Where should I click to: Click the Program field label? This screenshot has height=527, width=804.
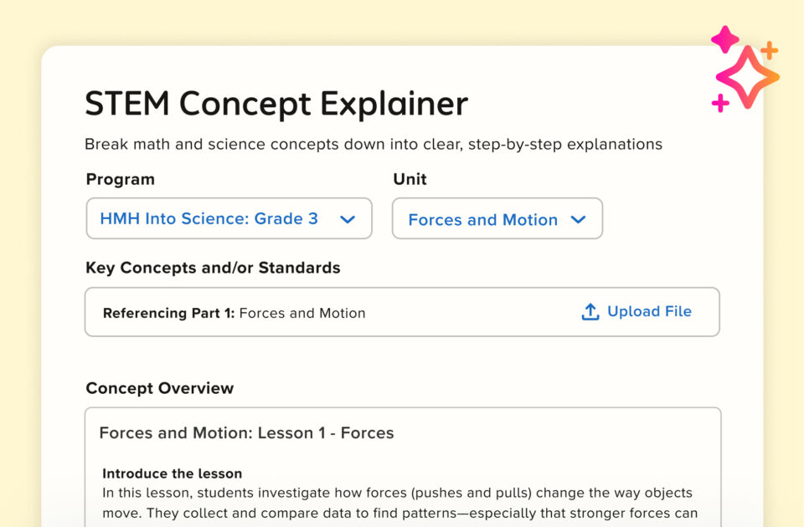(120, 179)
